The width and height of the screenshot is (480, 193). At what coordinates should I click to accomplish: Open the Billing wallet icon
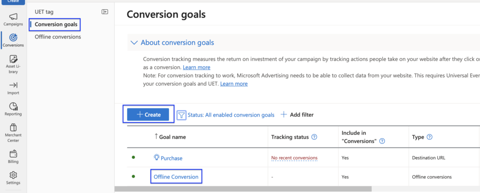point(13,153)
